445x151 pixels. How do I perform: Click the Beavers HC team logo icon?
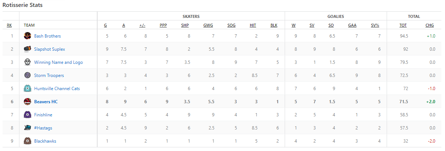27,101
